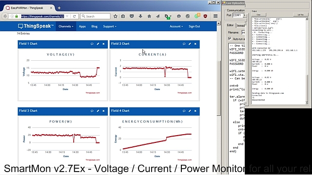
Task: Close the Field 2 Chart widget
Action: 195,44
